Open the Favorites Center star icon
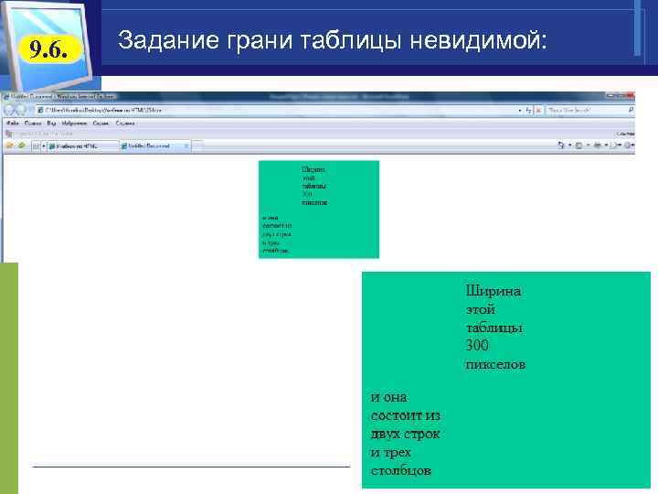658x494 pixels. click(10, 145)
